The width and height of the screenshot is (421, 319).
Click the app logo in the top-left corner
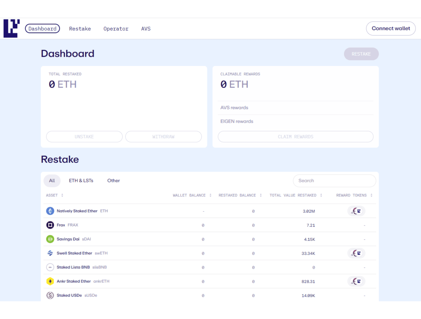(x=11, y=28)
